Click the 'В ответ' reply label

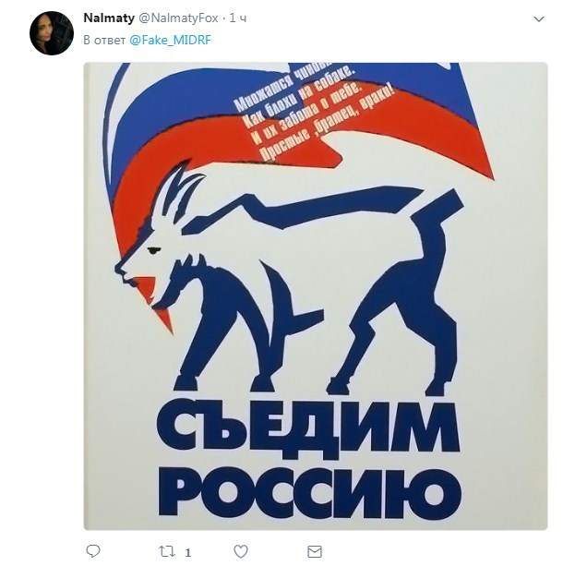(104, 40)
